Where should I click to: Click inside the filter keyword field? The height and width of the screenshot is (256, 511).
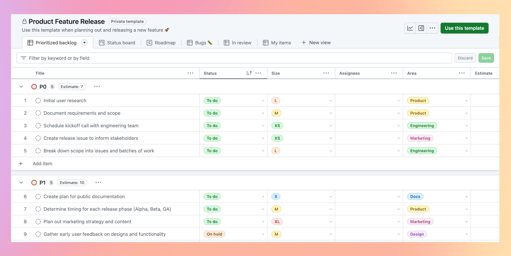click(x=110, y=58)
